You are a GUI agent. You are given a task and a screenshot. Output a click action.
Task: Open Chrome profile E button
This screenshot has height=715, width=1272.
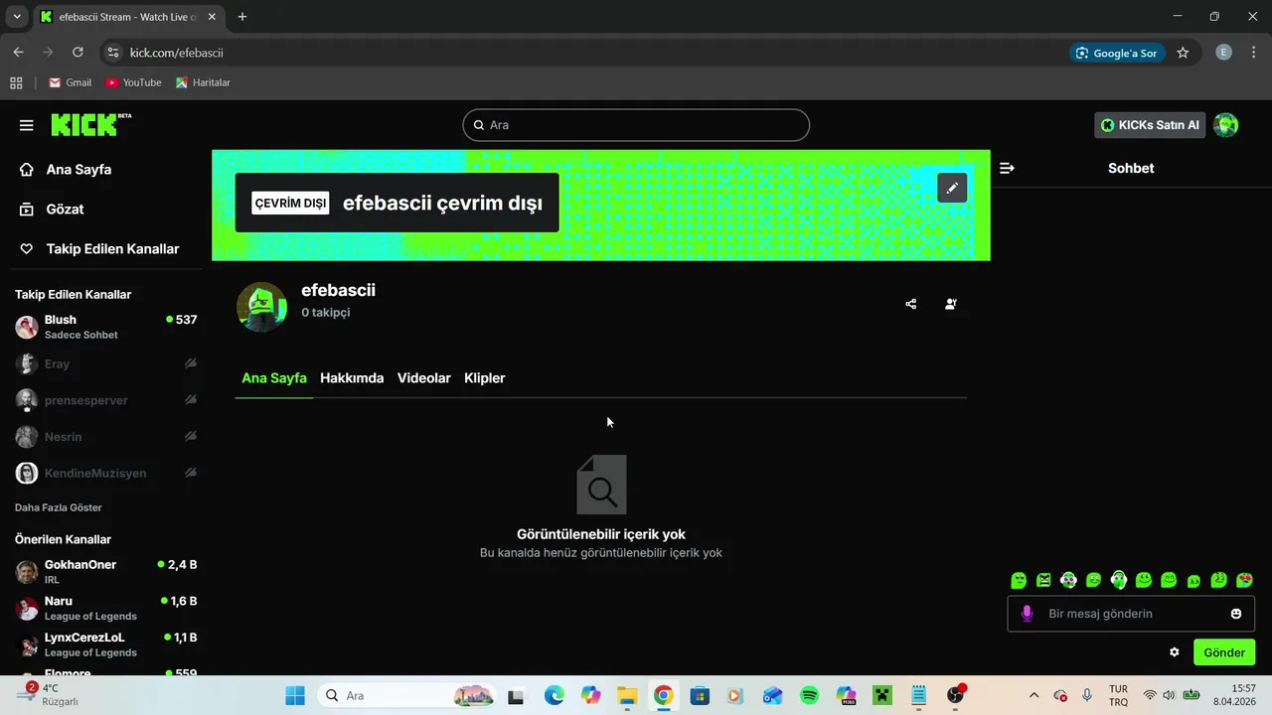1224,53
